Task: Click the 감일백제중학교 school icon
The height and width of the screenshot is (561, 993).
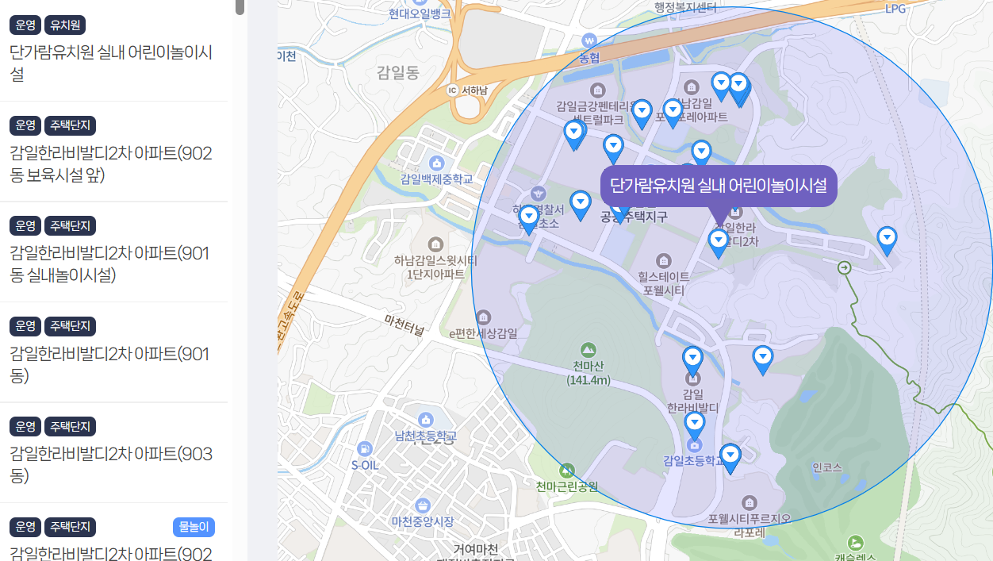Action: click(435, 163)
